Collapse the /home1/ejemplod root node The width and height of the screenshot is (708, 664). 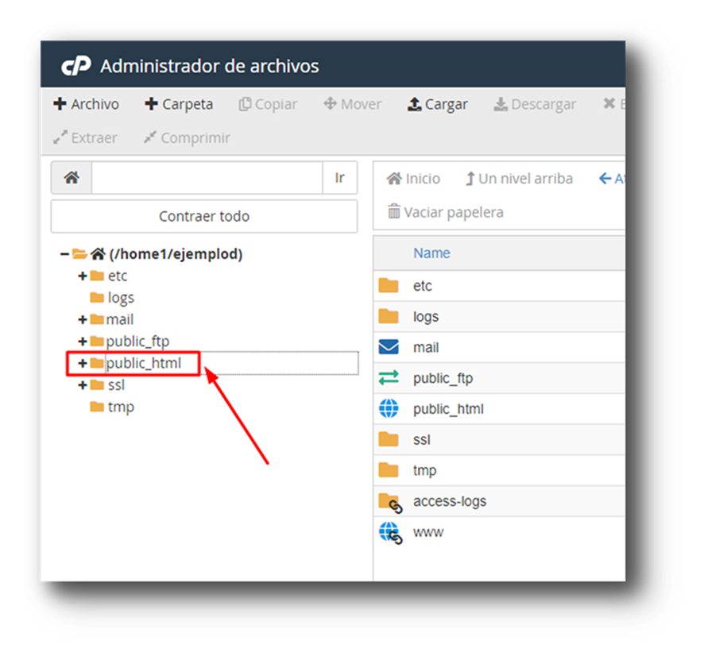[x=64, y=254]
